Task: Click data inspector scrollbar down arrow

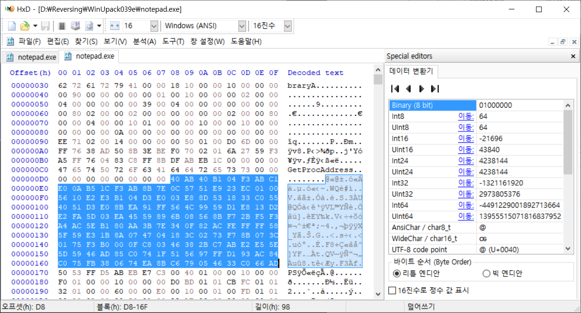Action: [568, 249]
